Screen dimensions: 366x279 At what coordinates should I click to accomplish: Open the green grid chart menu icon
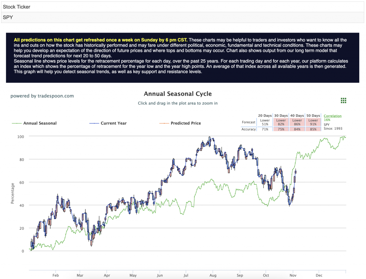(343, 100)
